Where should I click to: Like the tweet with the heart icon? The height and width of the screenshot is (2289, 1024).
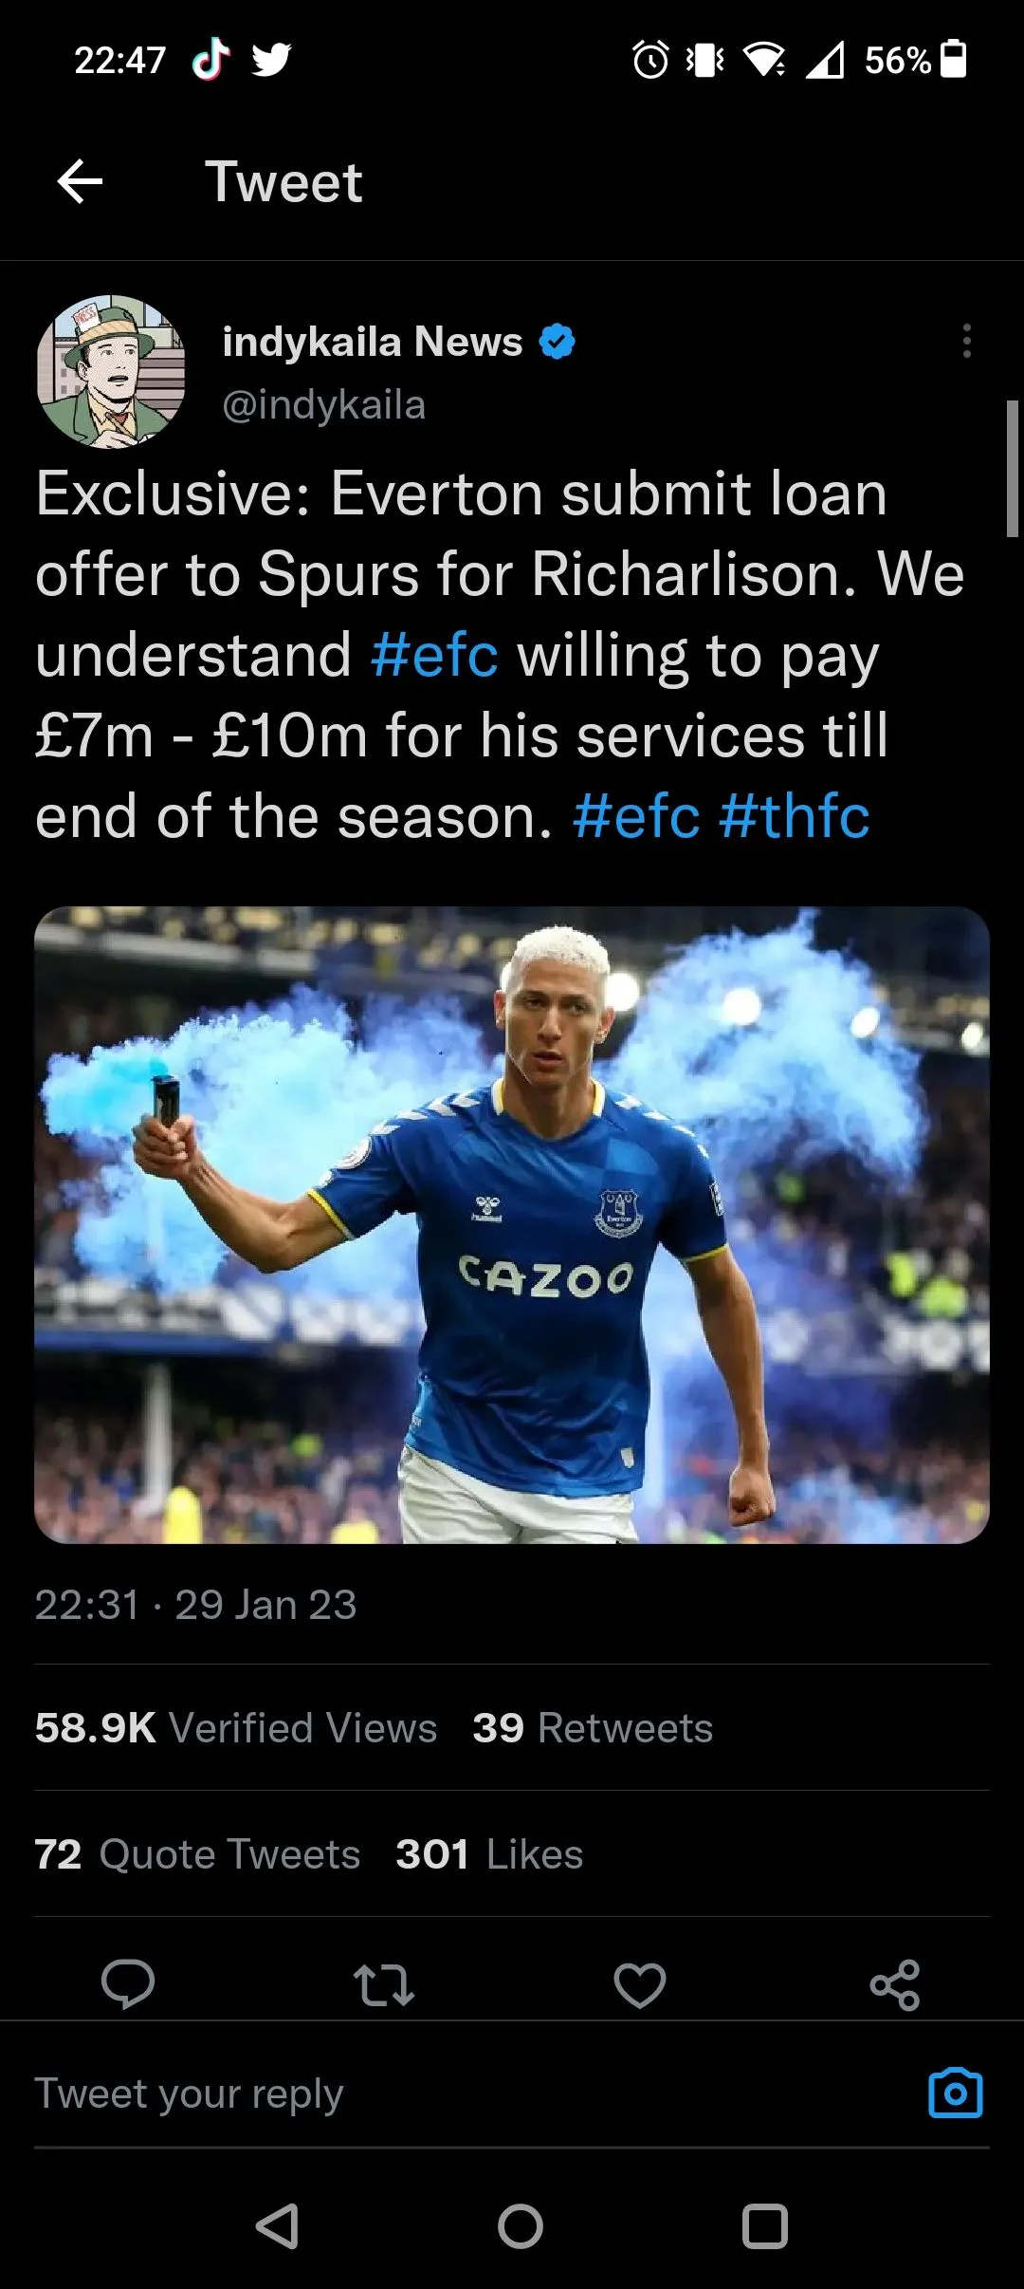(640, 1983)
